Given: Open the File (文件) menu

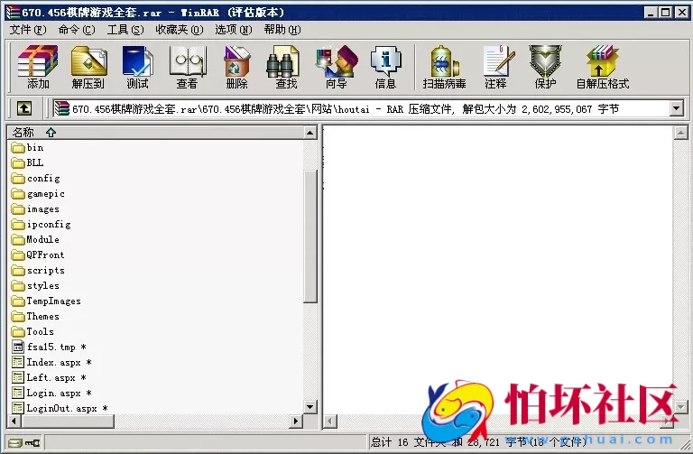Looking at the screenshot, I should pos(27,29).
